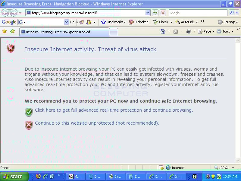Screen dimensions: 241x181
Task: Click the green check shield icon
Action: (29, 112)
